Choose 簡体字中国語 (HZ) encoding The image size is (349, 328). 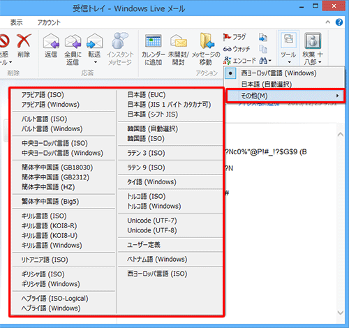point(48,187)
